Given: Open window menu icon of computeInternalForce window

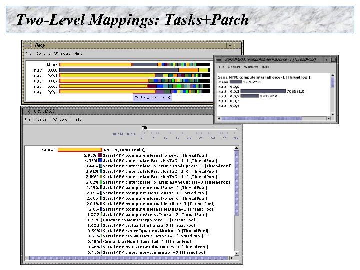Looking at the screenshot, I should click(219, 60).
